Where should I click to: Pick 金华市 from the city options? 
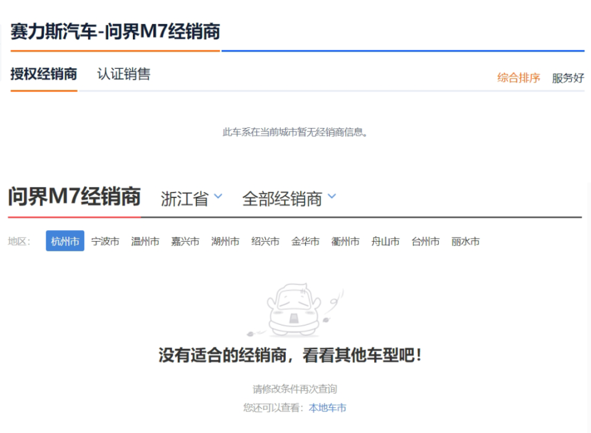tap(305, 242)
